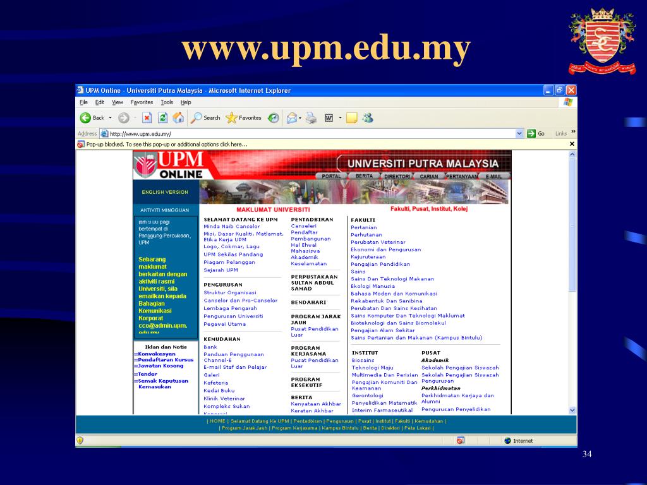This screenshot has width=647, height=485.
Task: Open the Perubatan Veterinar faculty link
Action: tap(378, 242)
